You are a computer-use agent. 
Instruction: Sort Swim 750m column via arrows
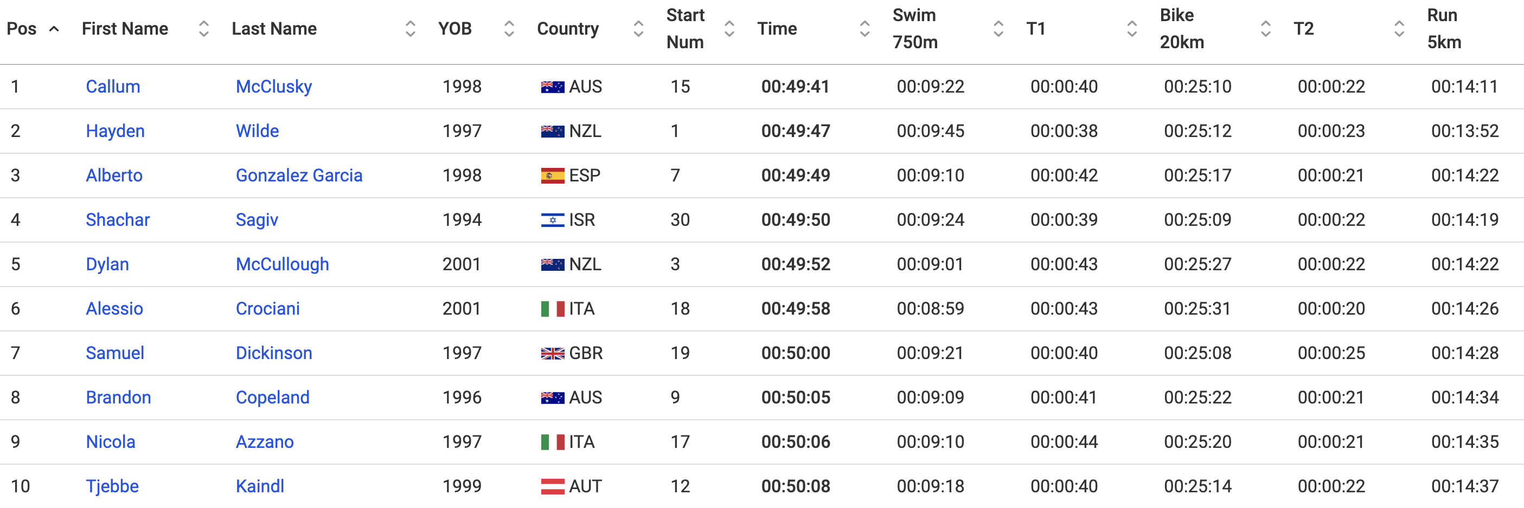point(998,28)
